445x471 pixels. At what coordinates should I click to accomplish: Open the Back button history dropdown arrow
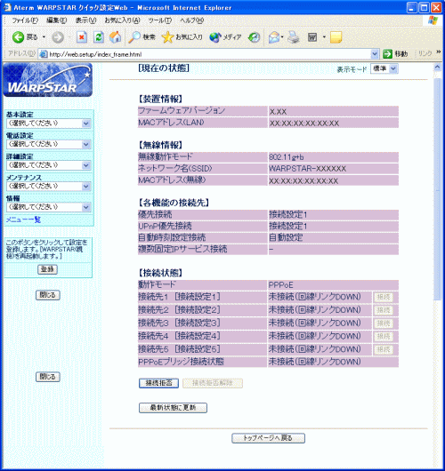click(44, 37)
